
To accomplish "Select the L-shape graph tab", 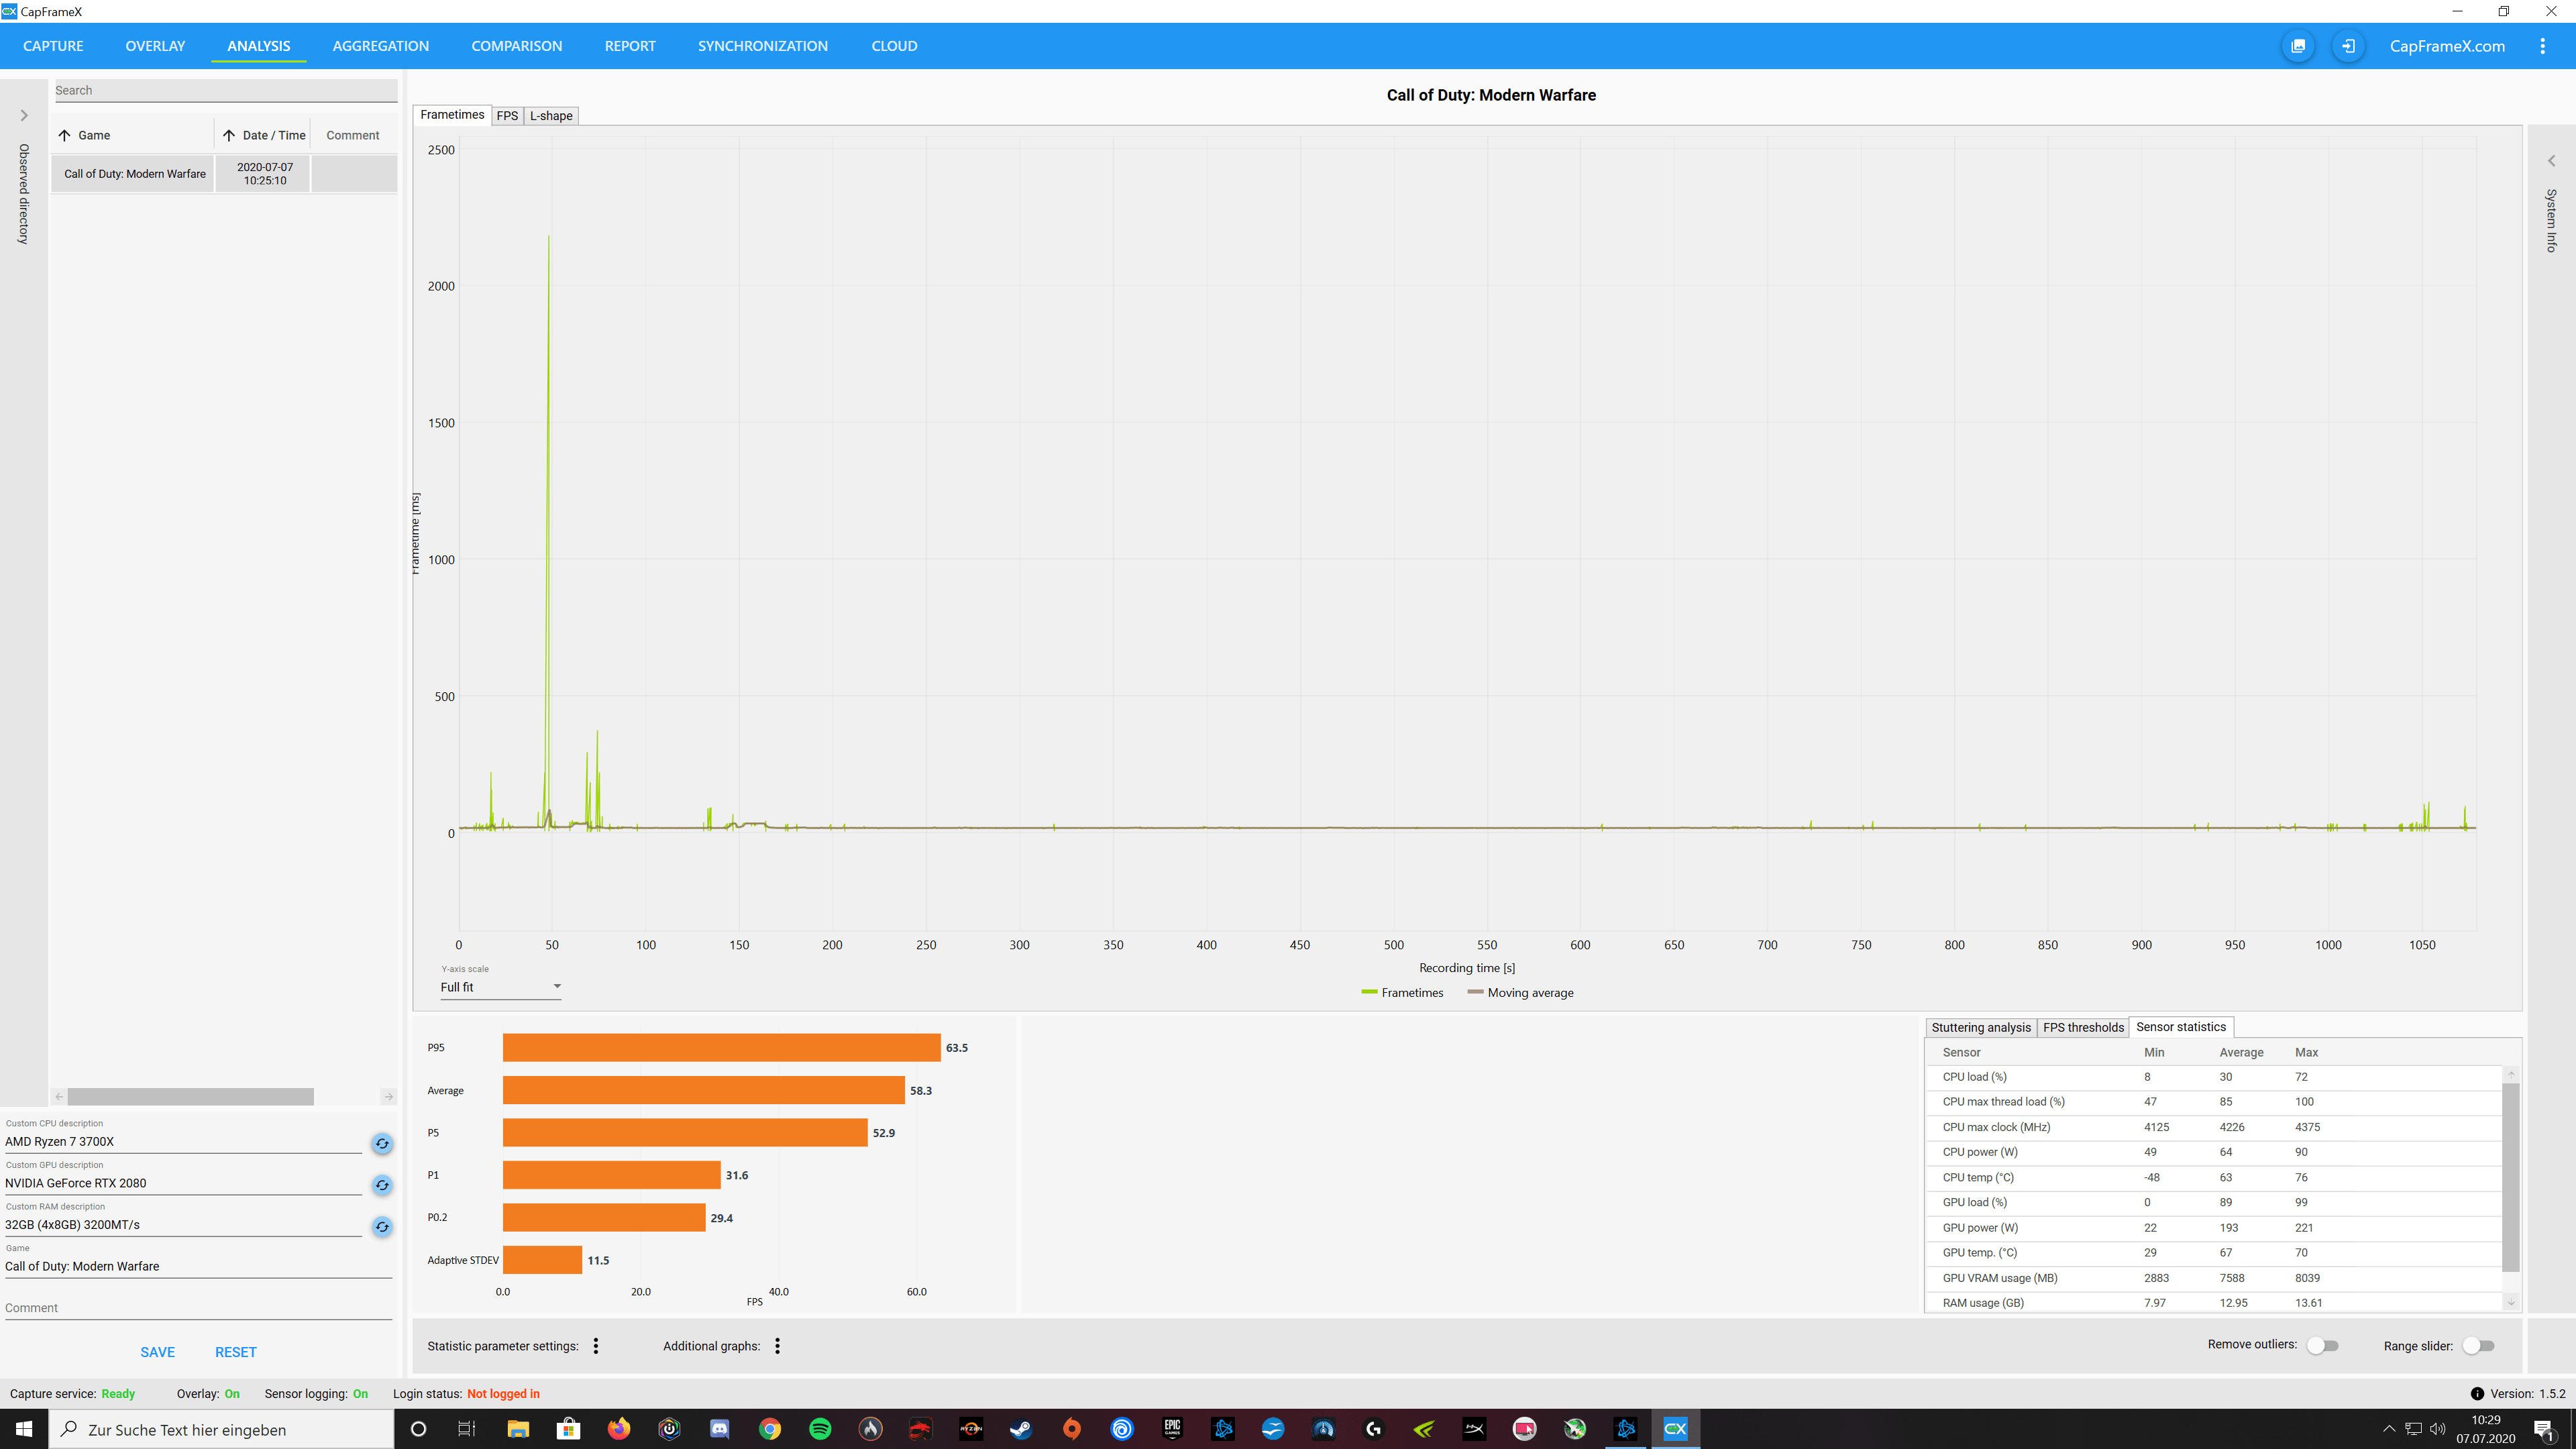I will pyautogui.click(x=551, y=116).
